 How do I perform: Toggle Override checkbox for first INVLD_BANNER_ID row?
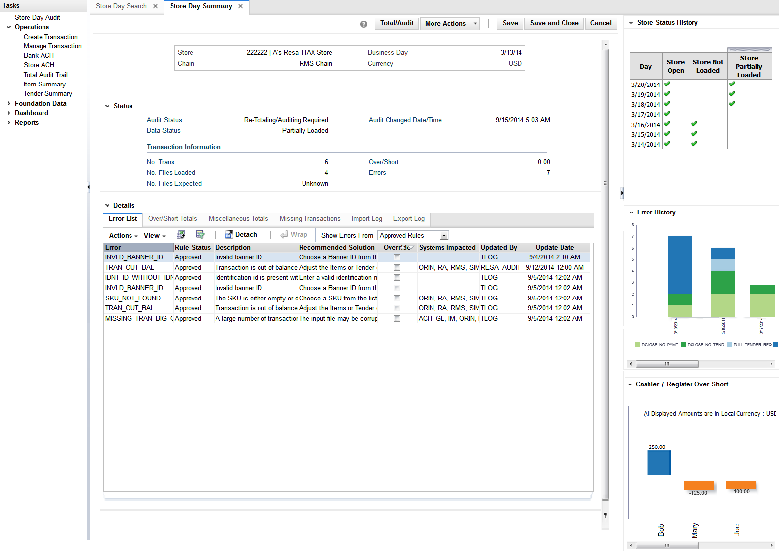(397, 257)
